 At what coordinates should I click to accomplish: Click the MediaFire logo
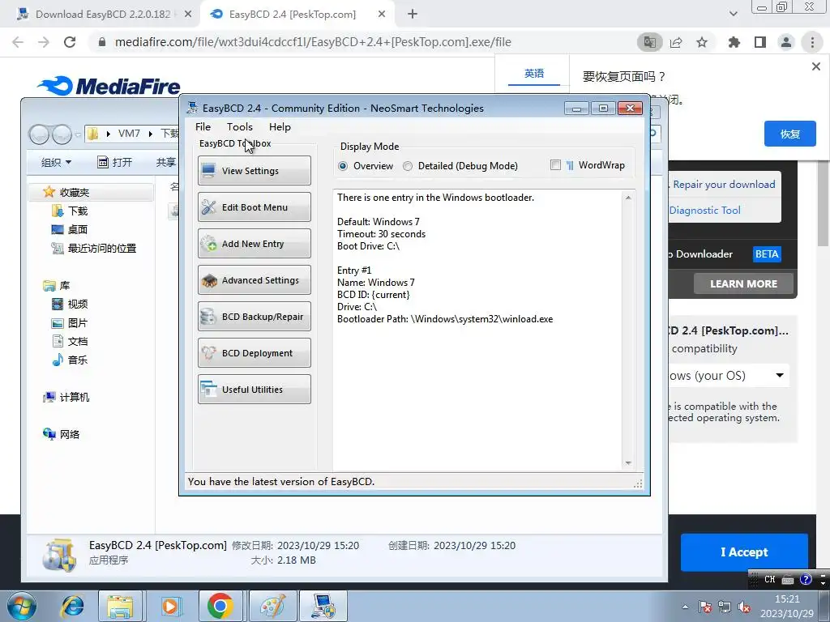tap(109, 86)
